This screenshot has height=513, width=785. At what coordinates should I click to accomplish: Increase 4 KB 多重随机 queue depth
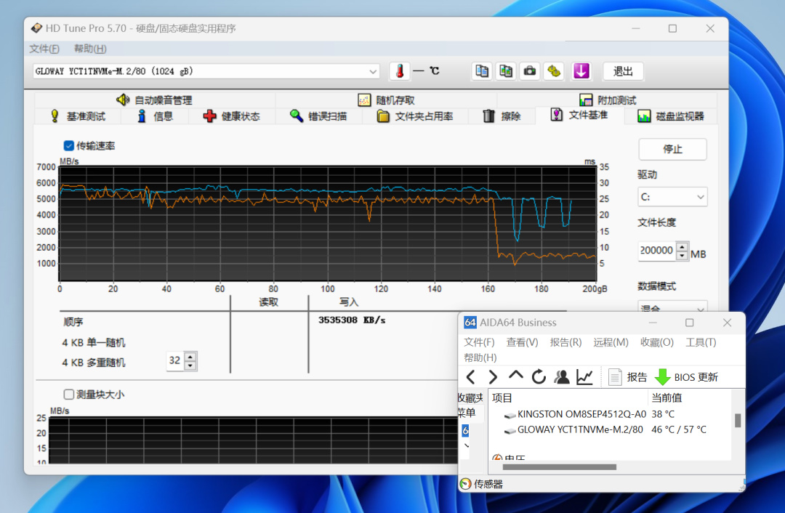[x=190, y=357]
